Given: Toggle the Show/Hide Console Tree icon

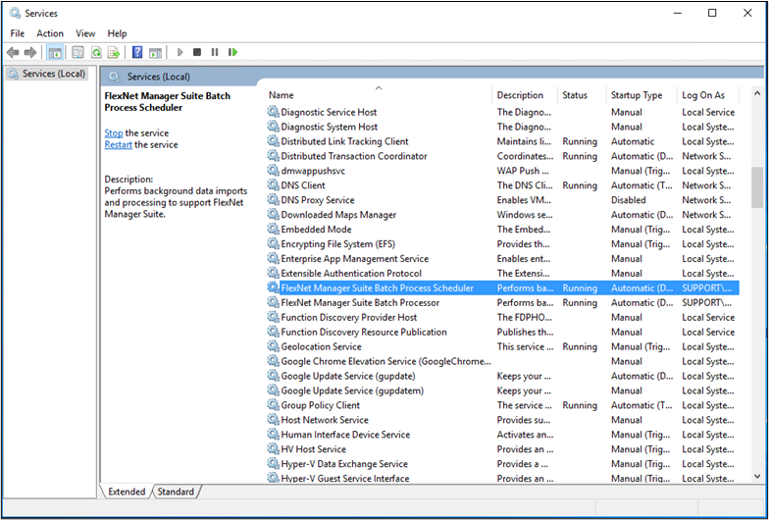Looking at the screenshot, I should 55,52.
